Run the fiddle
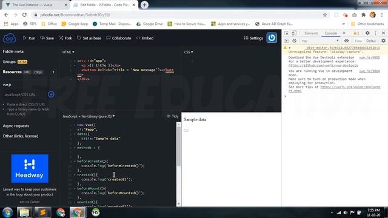Image resolution: width=388 pixels, height=218 pixels. [x=29, y=38]
